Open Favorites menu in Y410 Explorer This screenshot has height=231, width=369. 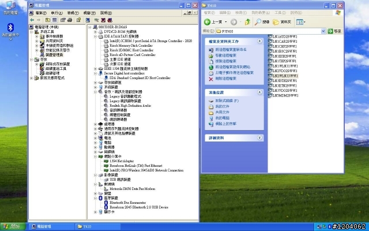[260, 13]
